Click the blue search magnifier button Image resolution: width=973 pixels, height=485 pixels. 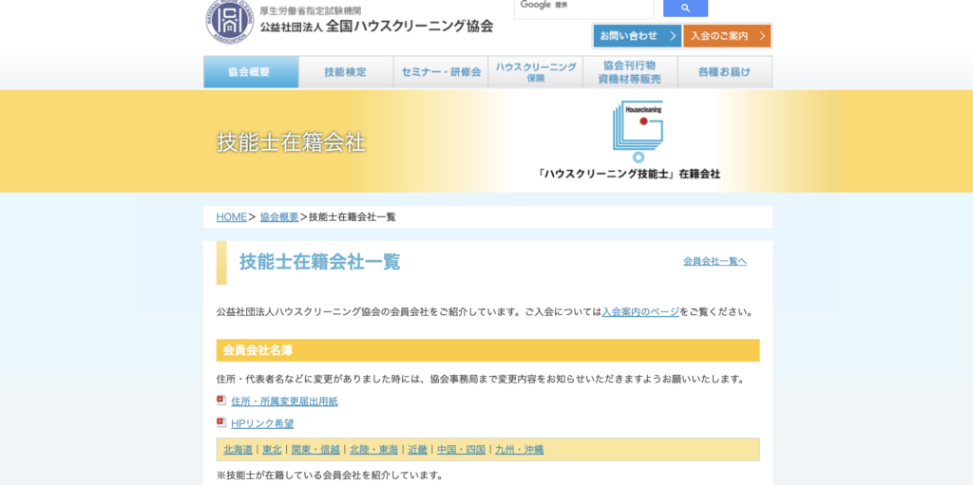(685, 8)
